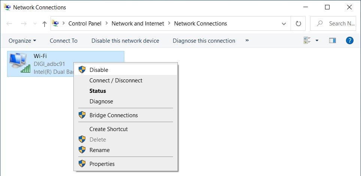Click the back arrow navigation button

(10, 24)
